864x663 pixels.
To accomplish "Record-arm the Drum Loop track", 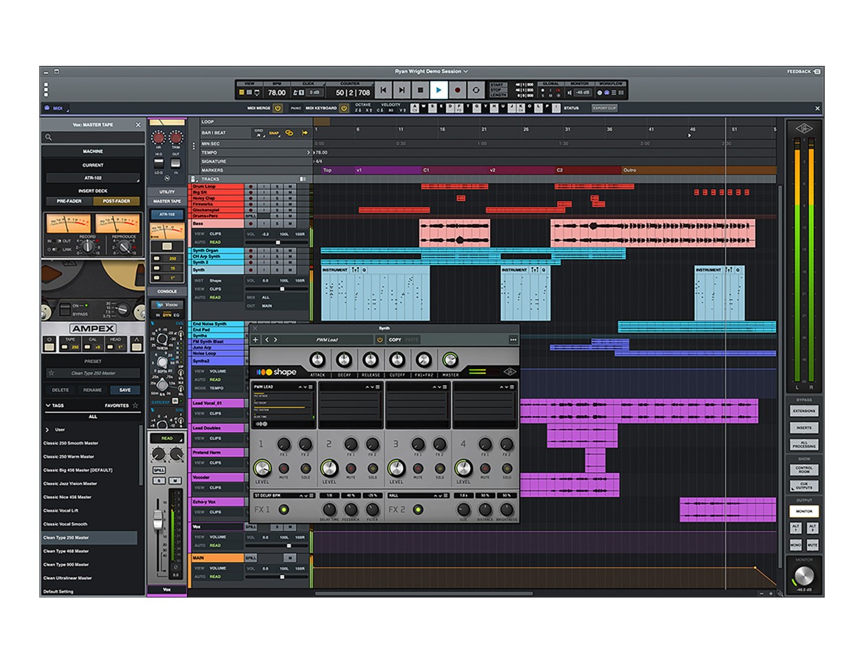I will [x=250, y=187].
